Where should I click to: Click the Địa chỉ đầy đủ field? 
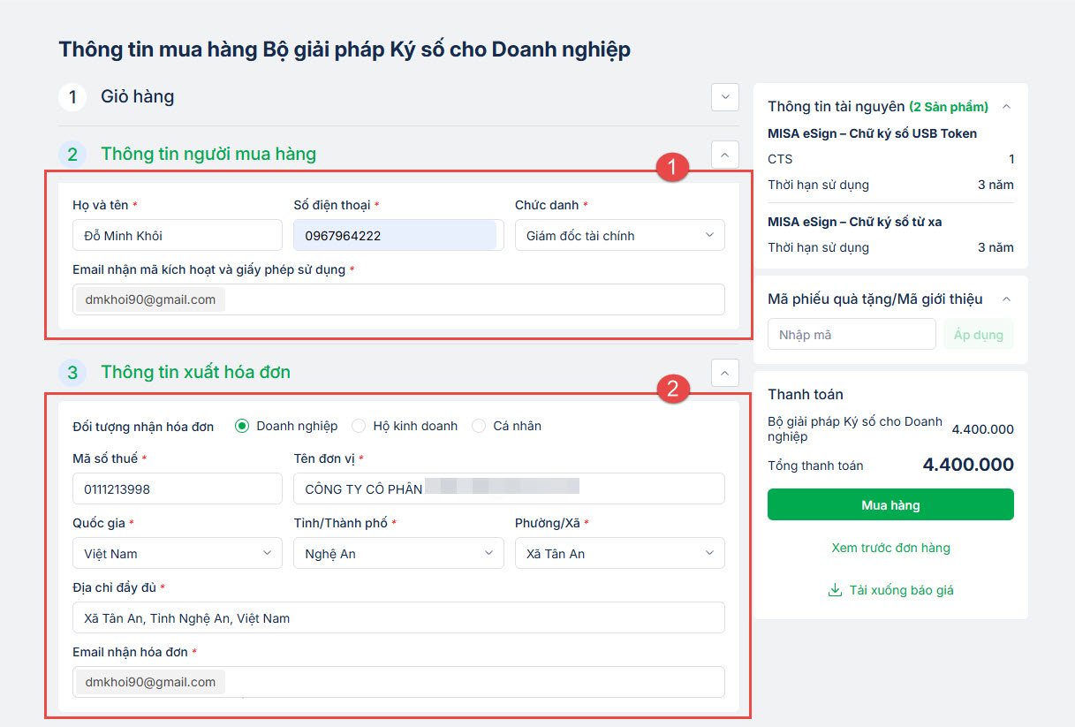398,618
